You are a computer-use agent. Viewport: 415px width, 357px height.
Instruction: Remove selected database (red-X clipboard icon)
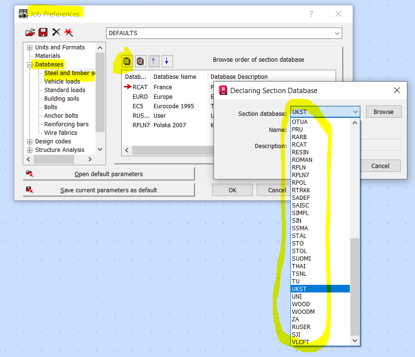[x=140, y=61]
